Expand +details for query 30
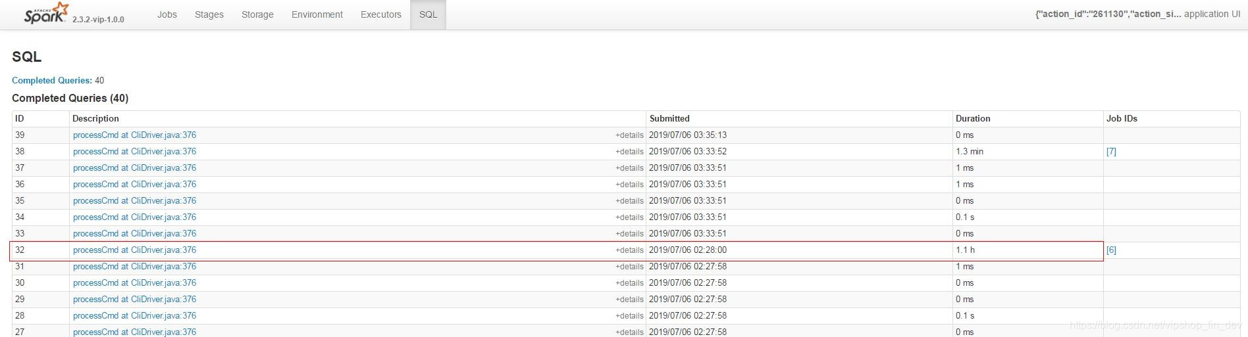Screen dimensions: 1248x337 tap(629, 283)
